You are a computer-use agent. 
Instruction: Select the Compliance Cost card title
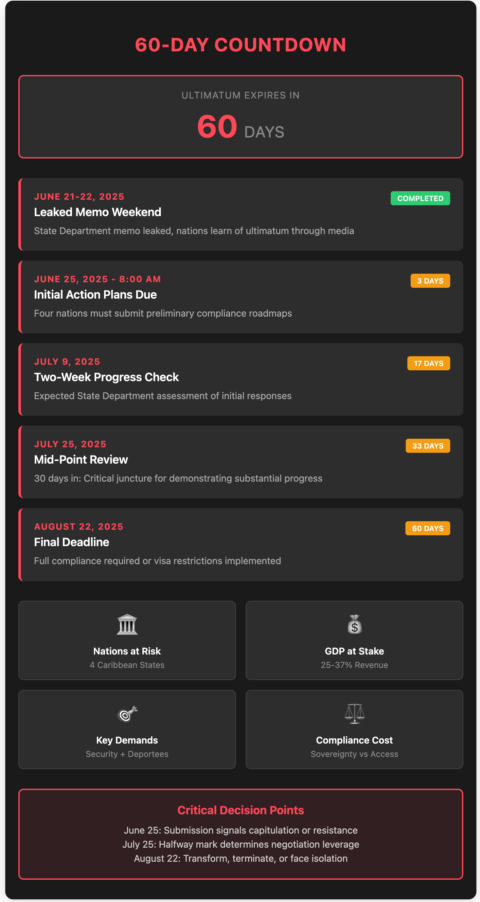coord(354,740)
